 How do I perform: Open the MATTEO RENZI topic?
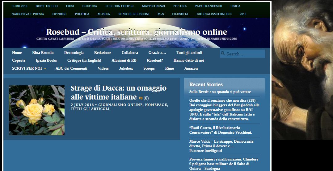pyautogui.click(x=153, y=6)
